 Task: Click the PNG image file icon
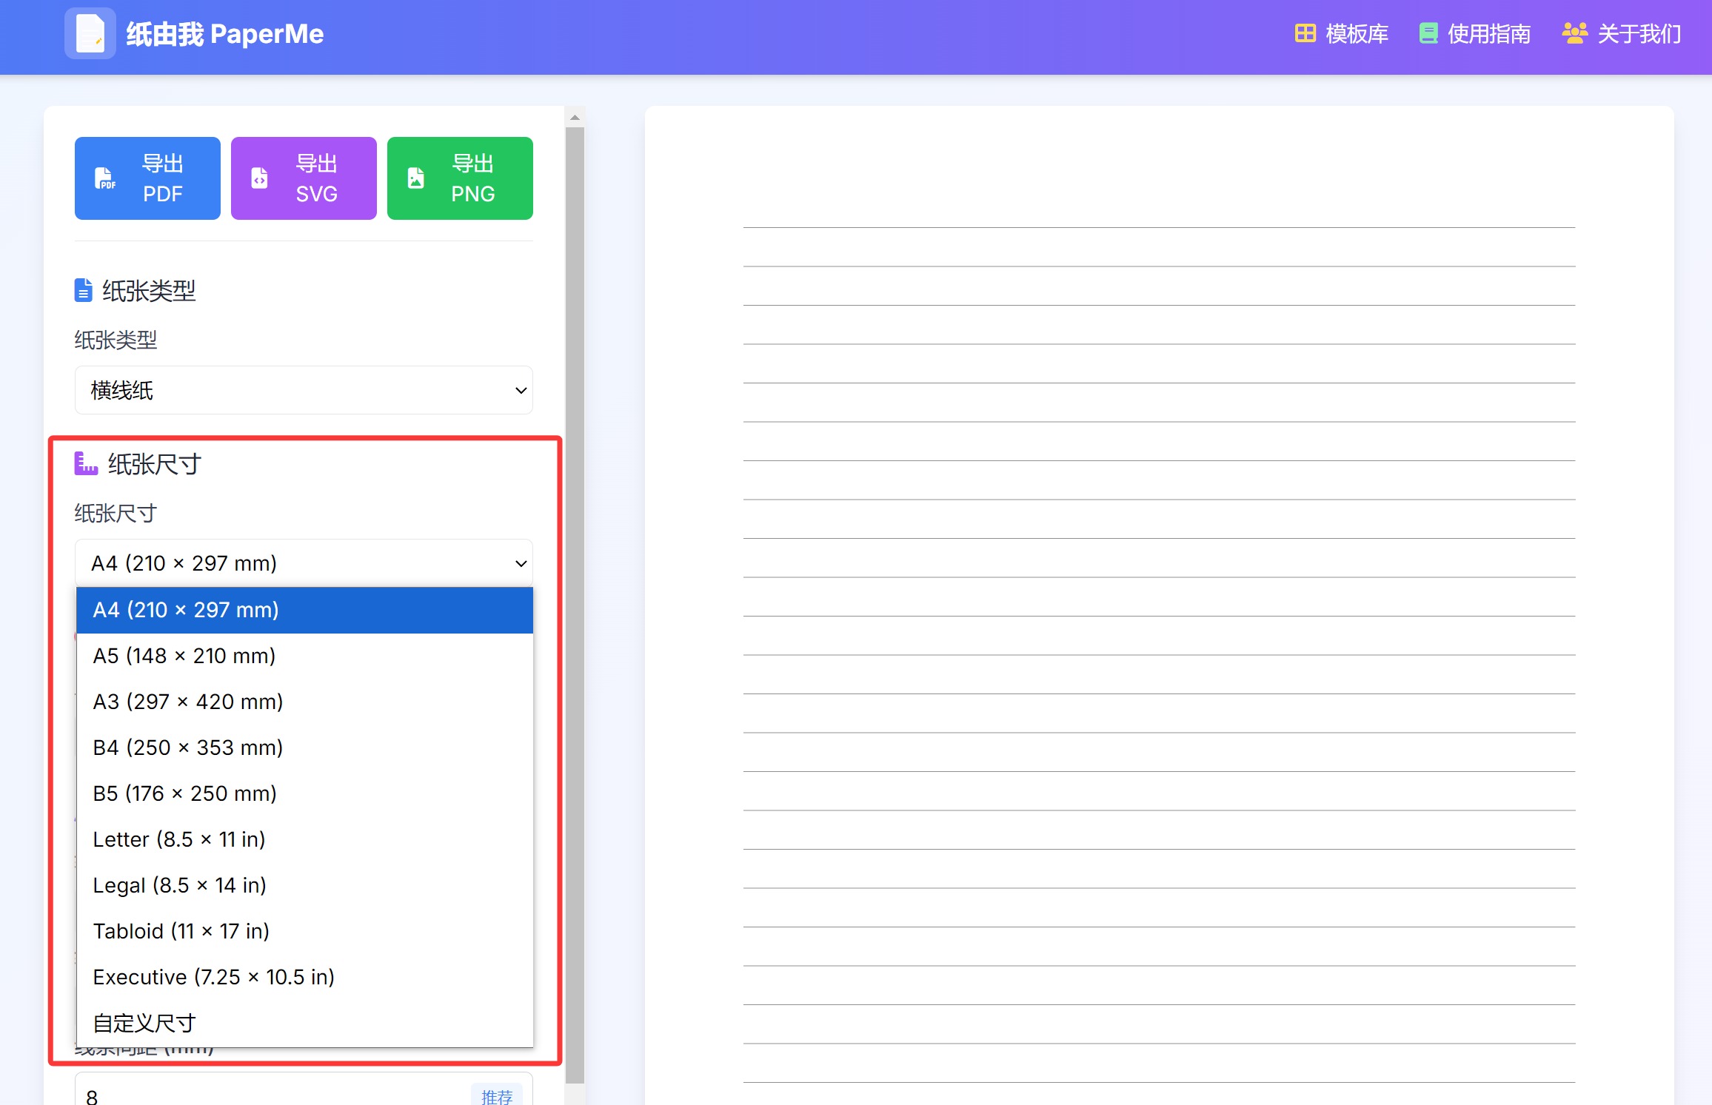(x=416, y=178)
